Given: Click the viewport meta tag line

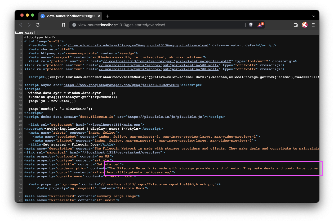Looking at the screenshot, I should click(117, 57).
